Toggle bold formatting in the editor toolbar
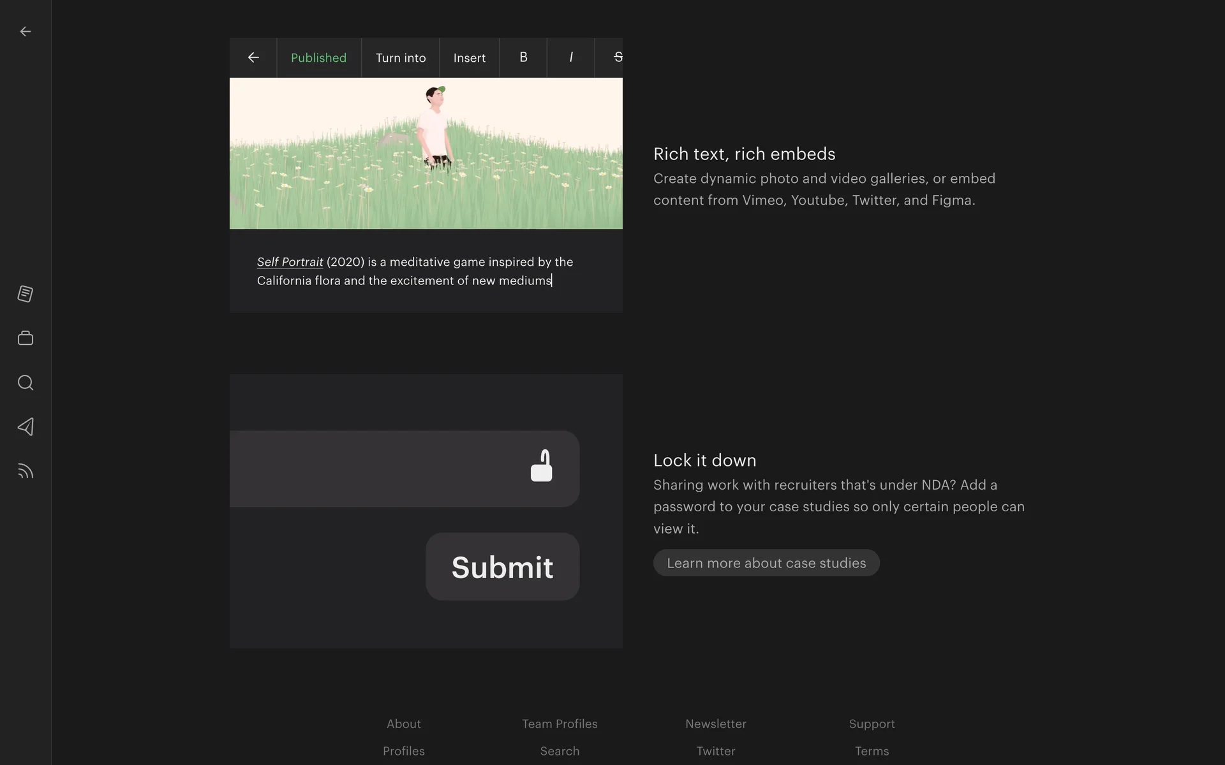 coord(523,57)
